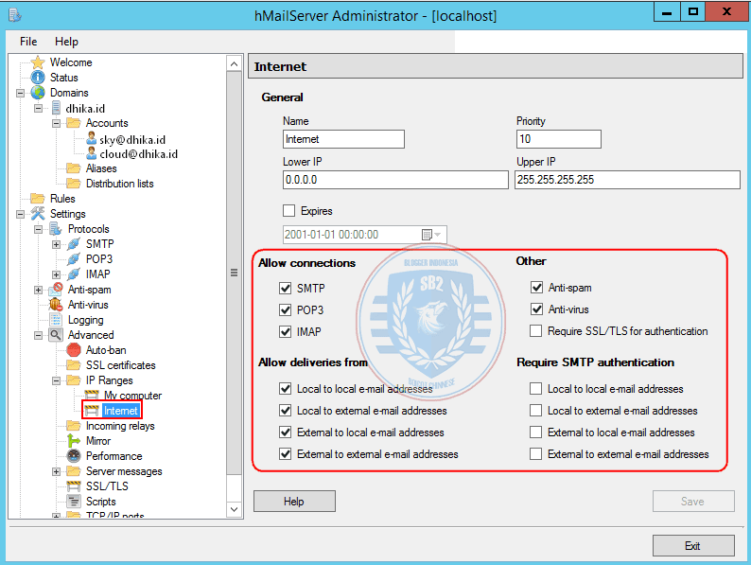751x565 pixels.
Task: Click the sky@dhika.id user icon
Action: tap(91, 139)
